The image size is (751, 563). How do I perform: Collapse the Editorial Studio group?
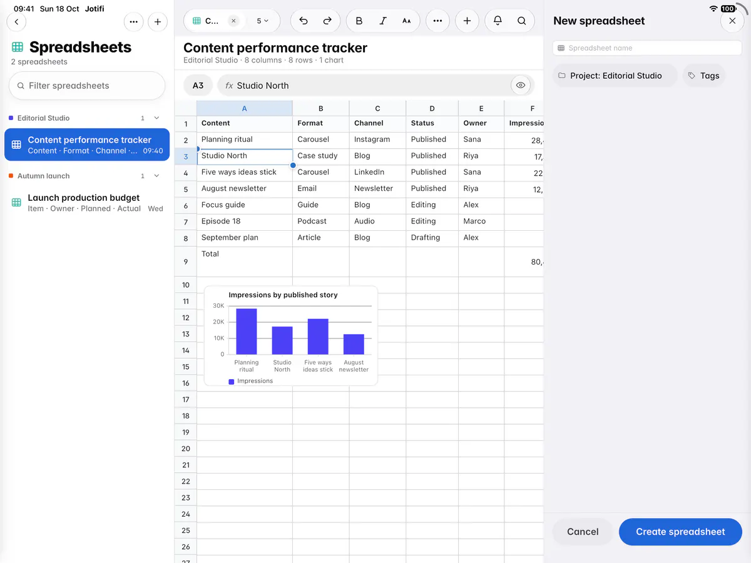click(156, 118)
